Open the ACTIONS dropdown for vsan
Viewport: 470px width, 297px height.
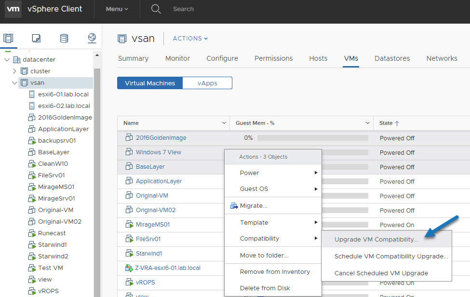[x=190, y=39]
